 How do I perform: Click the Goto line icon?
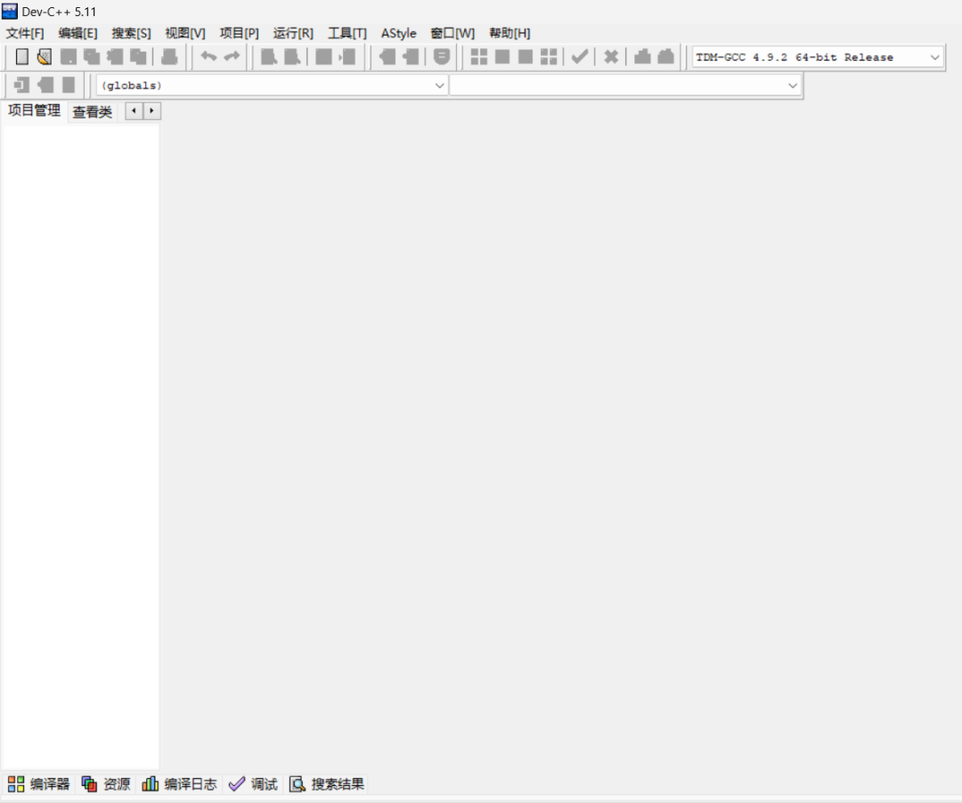347,57
